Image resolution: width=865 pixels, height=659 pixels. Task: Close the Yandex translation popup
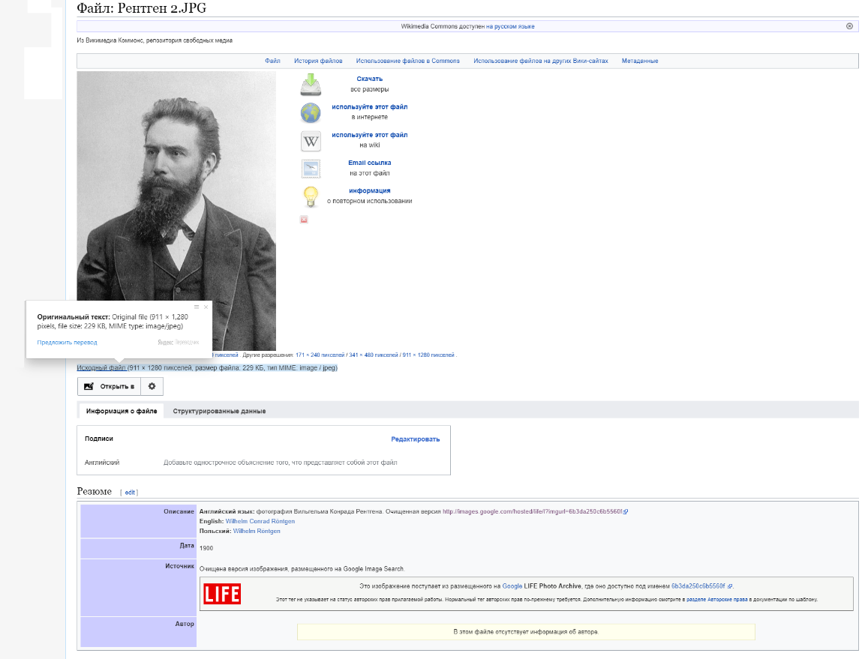(206, 307)
